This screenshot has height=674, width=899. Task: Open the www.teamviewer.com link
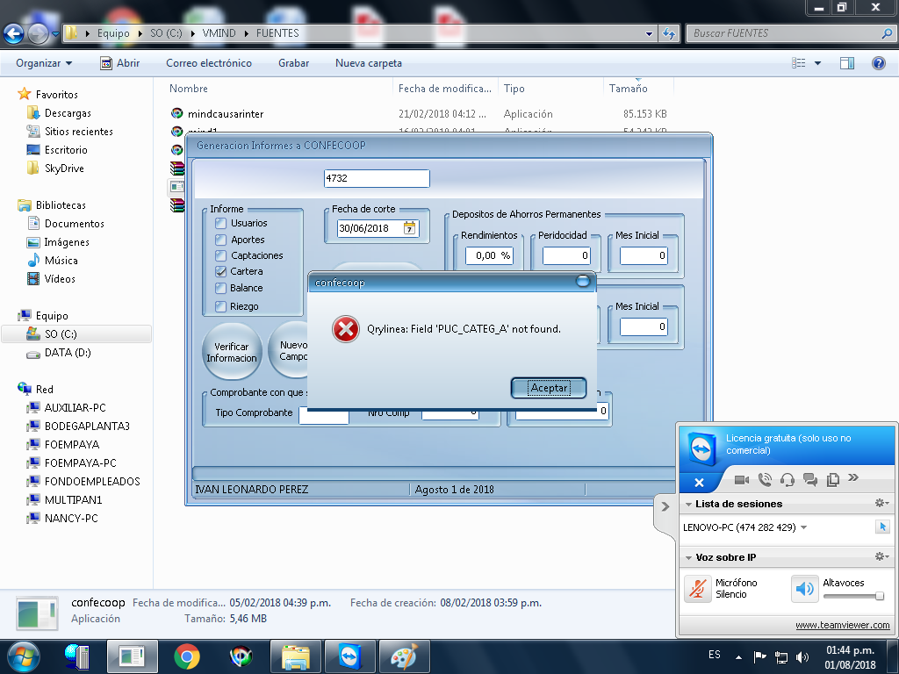point(842,625)
